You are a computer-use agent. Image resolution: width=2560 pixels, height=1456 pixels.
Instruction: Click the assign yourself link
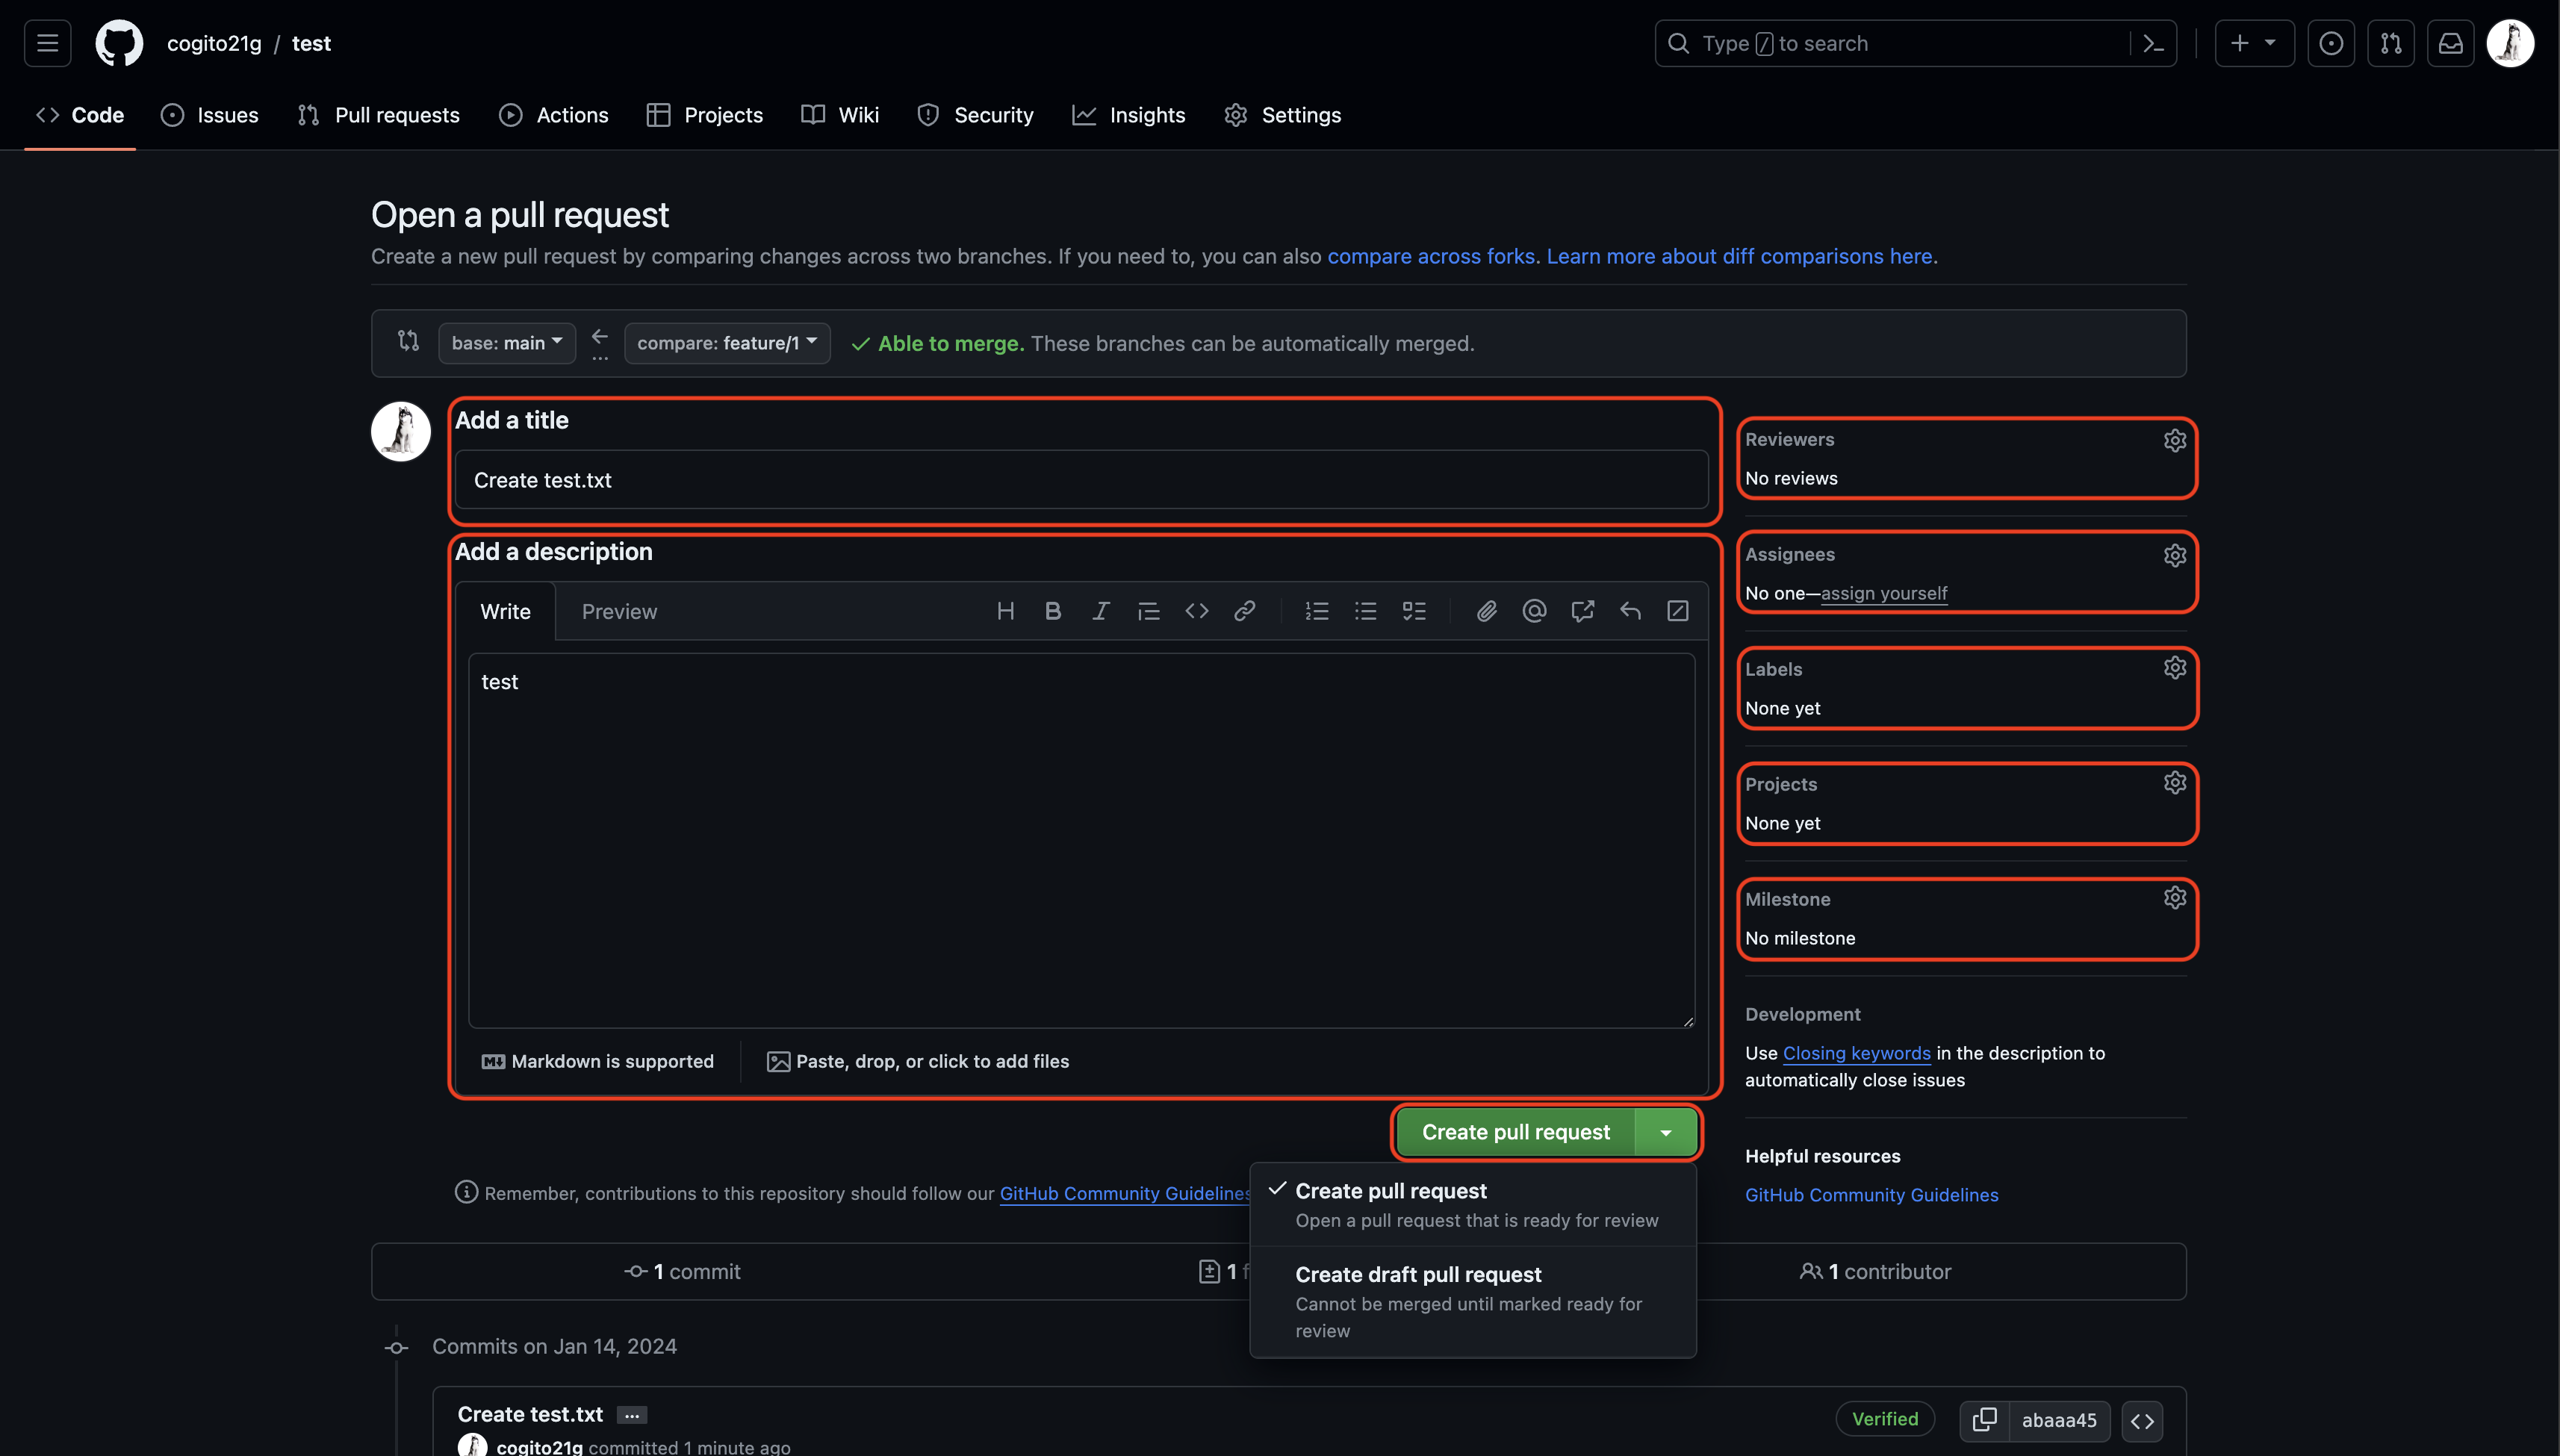[1883, 593]
